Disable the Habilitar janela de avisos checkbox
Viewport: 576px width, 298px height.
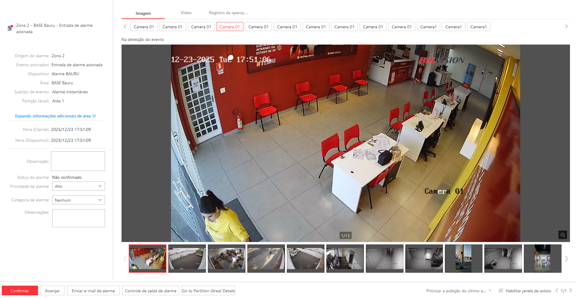501,290
